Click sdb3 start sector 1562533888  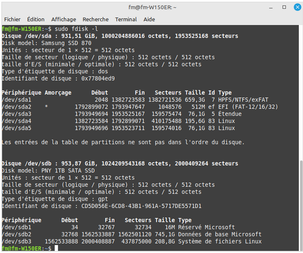click(x=61, y=242)
